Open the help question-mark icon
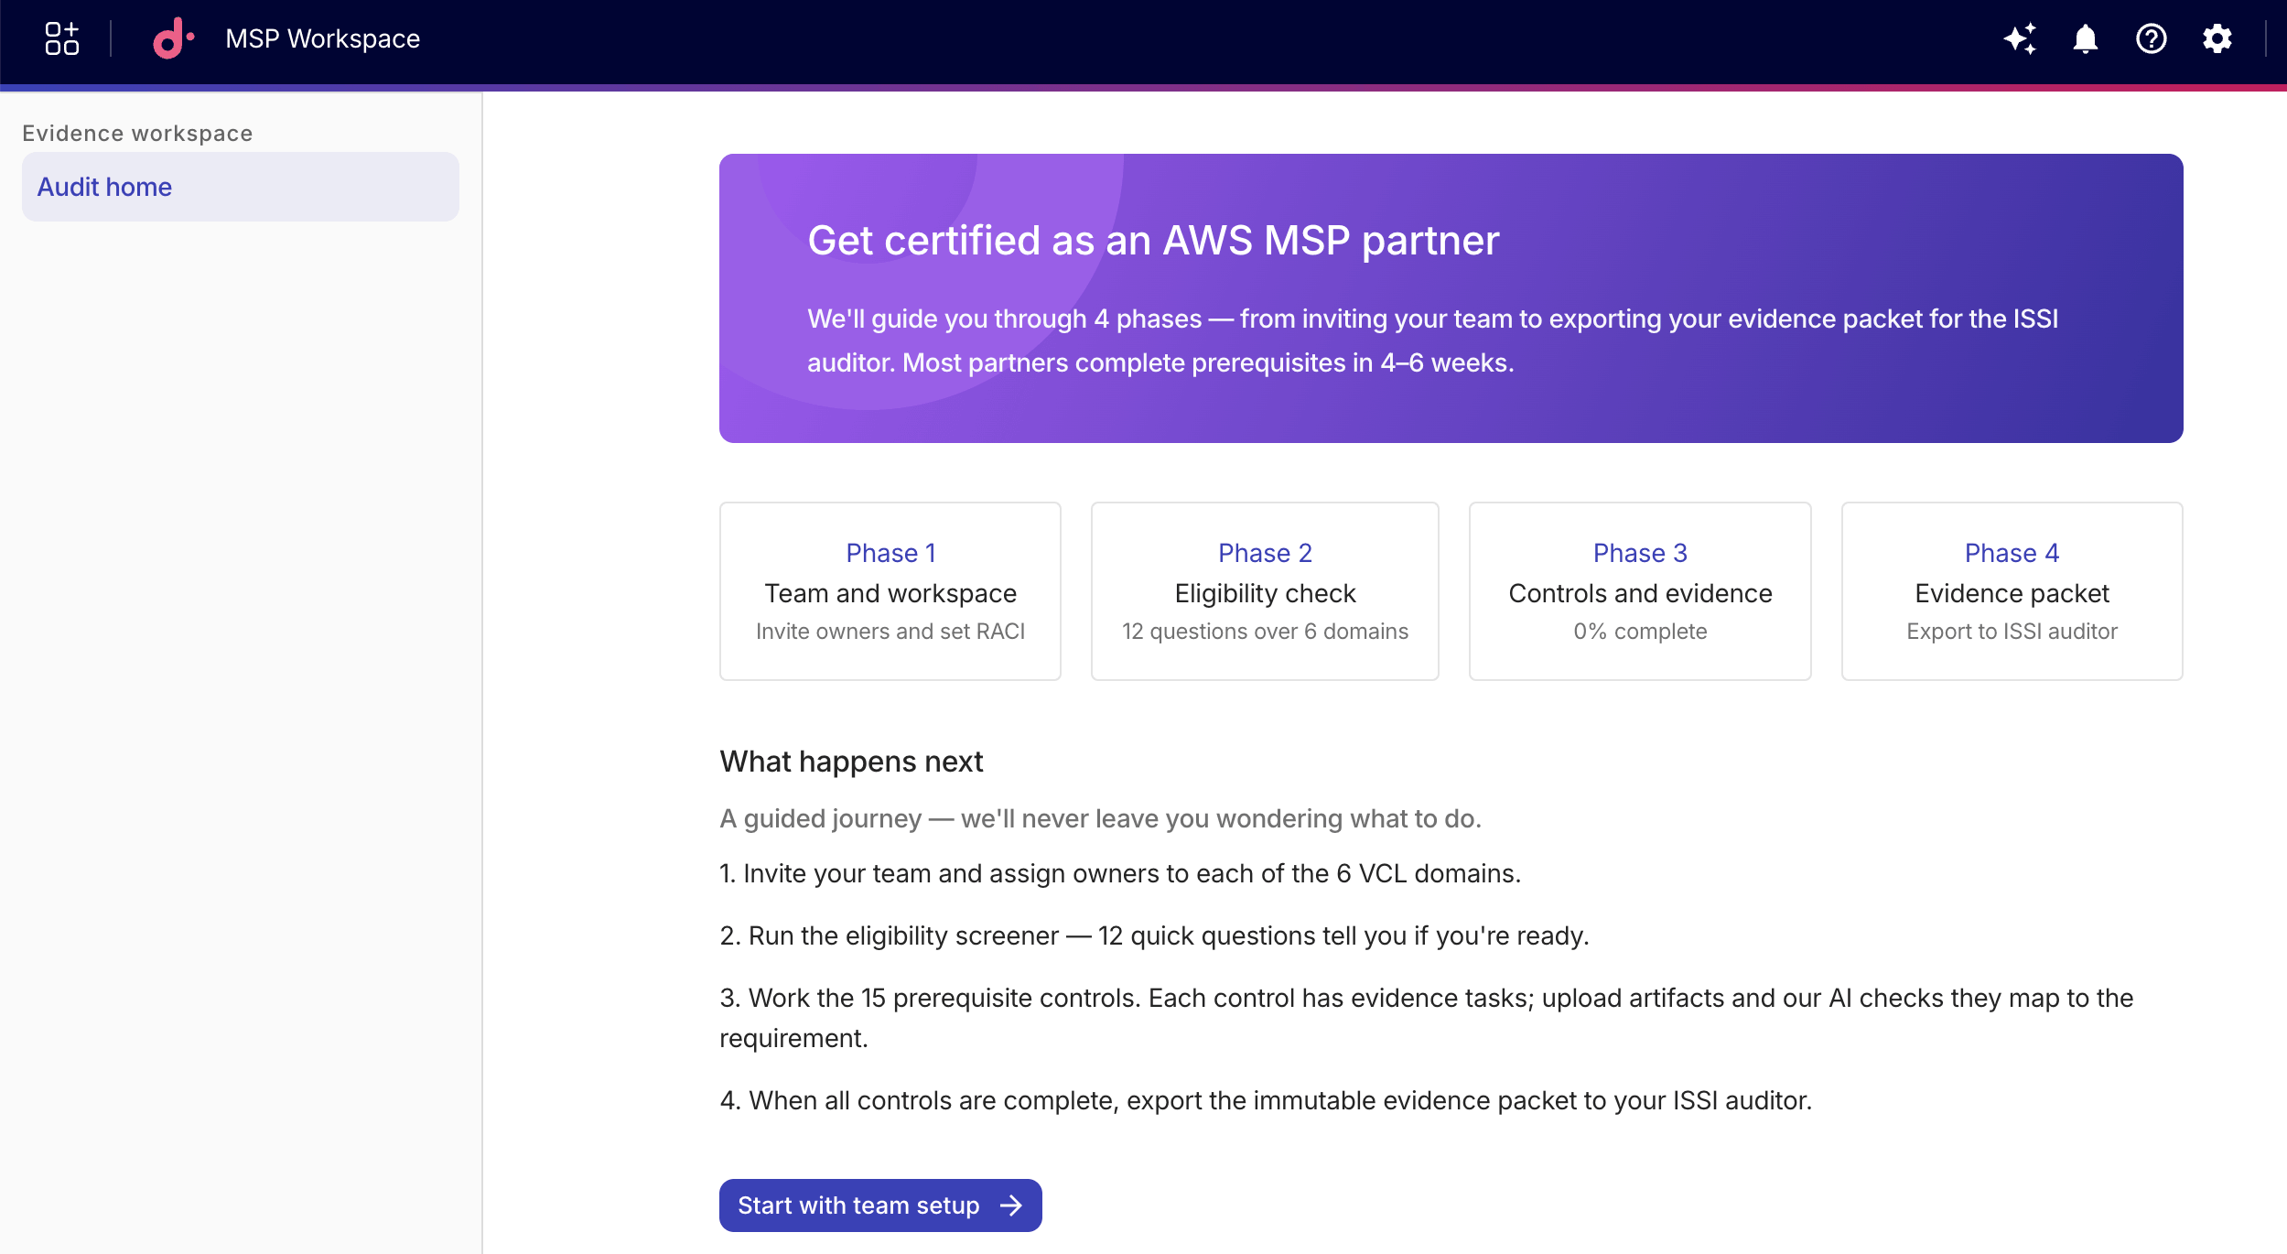The image size is (2287, 1254). [2152, 38]
